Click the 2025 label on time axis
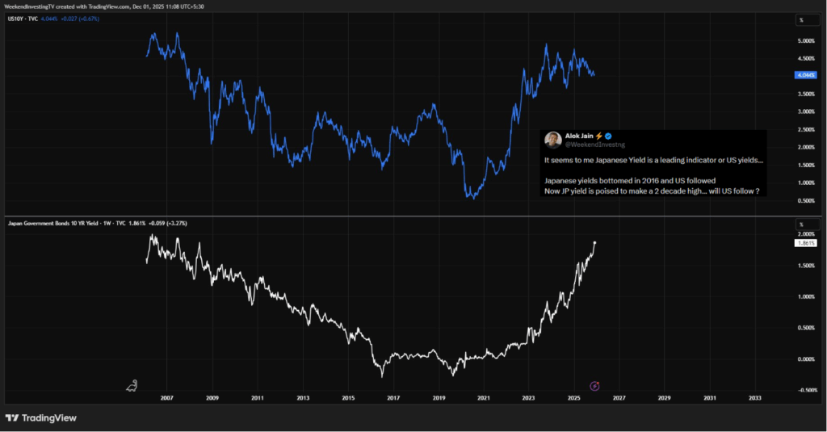The height and width of the screenshot is (432, 827). (x=573, y=398)
